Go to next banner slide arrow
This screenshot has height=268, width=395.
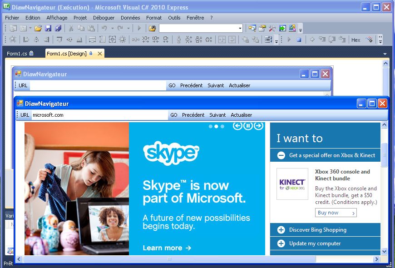pos(258,125)
